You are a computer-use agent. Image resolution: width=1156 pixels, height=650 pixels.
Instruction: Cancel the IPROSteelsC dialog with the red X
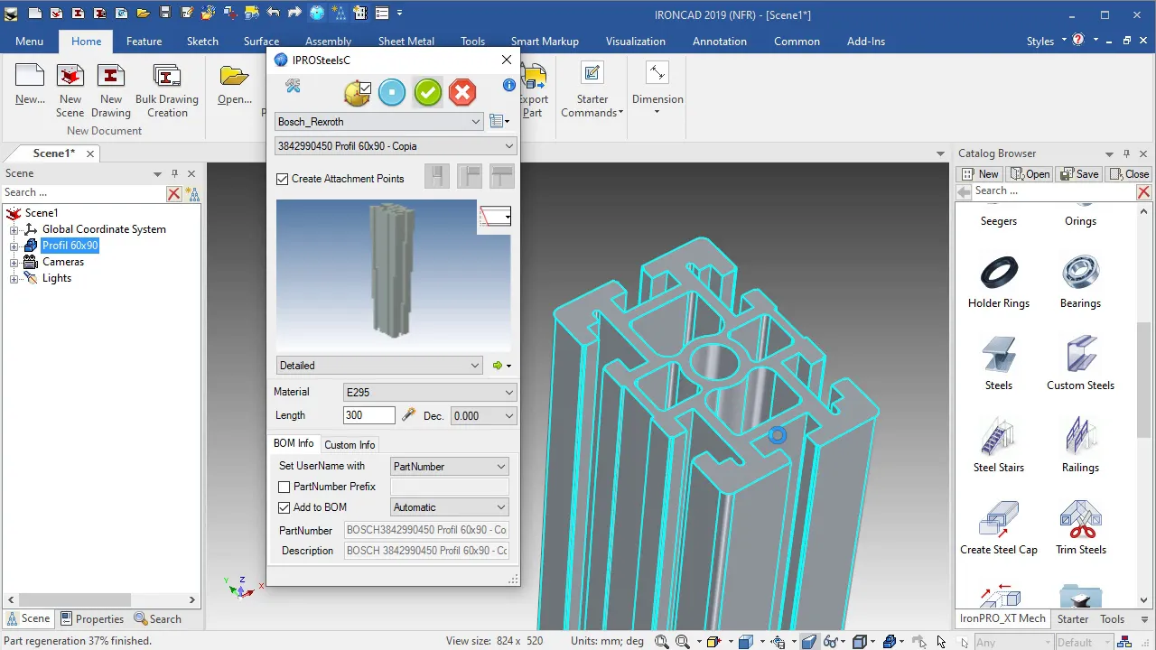[x=462, y=92]
